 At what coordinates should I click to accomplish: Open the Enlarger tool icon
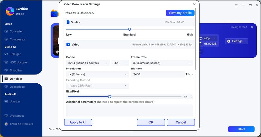[6, 54]
